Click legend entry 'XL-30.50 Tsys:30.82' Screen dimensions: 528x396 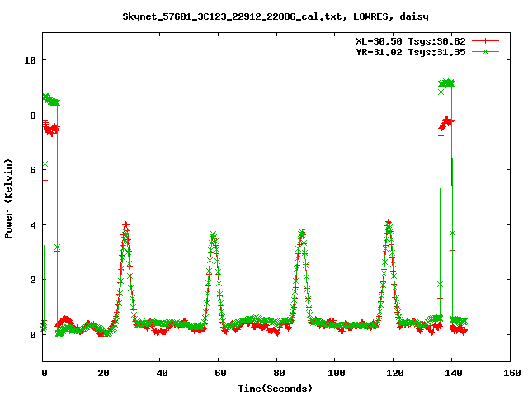(411, 41)
